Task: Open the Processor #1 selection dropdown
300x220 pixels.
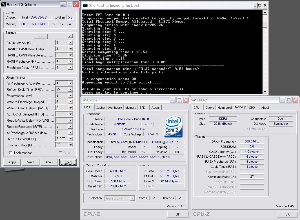Action: (132, 198)
